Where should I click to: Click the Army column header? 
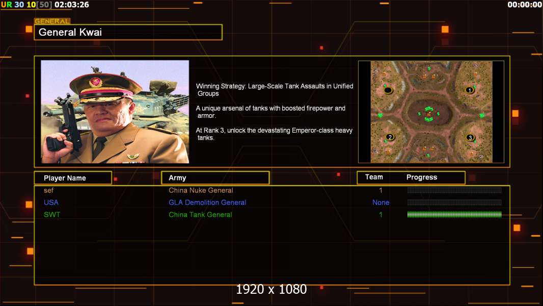[215, 178]
